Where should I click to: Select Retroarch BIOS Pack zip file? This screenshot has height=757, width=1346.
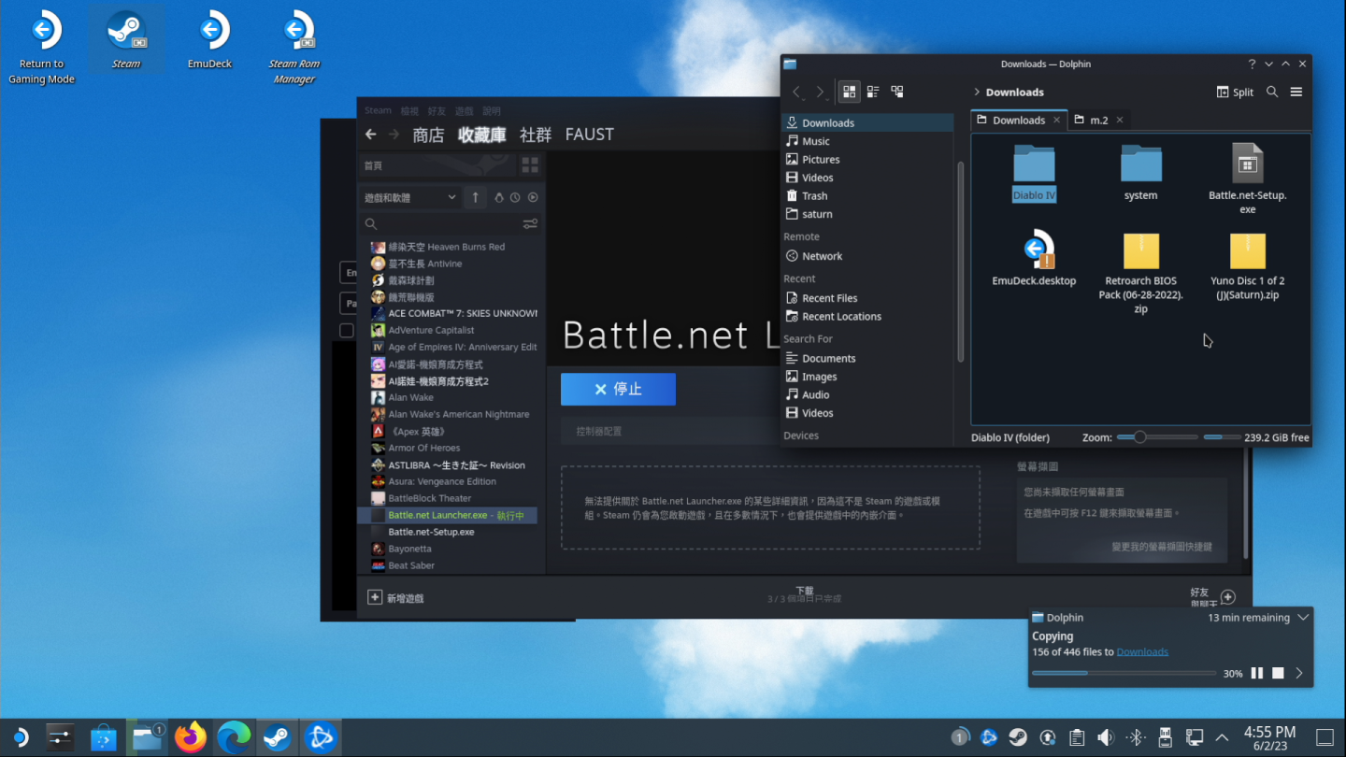pyautogui.click(x=1140, y=272)
